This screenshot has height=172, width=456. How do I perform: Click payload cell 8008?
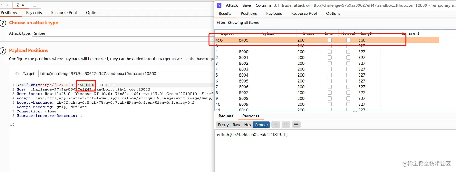click(x=244, y=99)
